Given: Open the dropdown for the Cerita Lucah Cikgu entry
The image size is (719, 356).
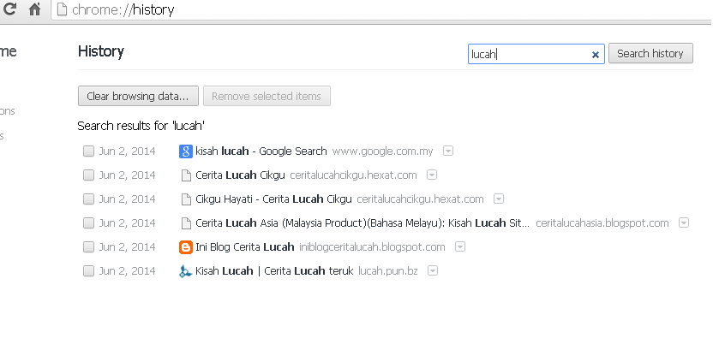Looking at the screenshot, I should point(432,175).
